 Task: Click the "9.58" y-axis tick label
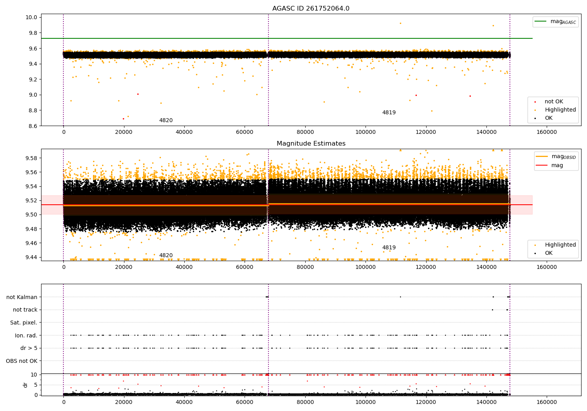[32, 158]
